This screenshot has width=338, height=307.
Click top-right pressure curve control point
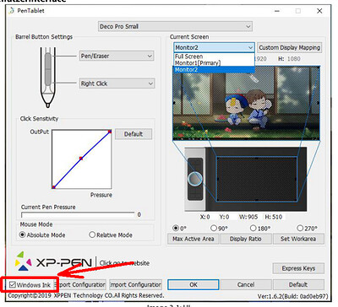(x=110, y=132)
